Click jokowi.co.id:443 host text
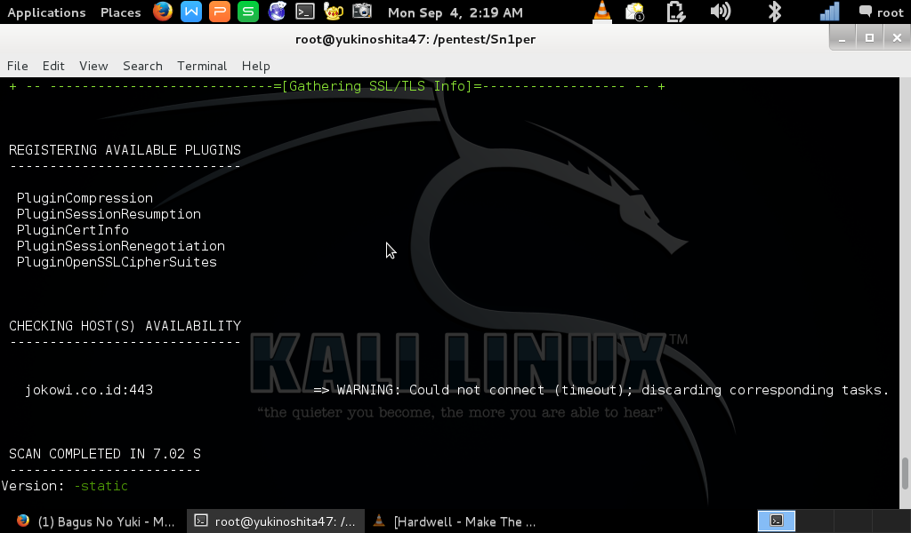The image size is (911, 533). click(89, 390)
